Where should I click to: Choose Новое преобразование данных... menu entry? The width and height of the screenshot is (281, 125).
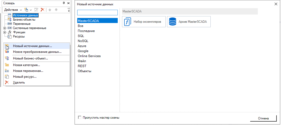[x=37, y=52]
